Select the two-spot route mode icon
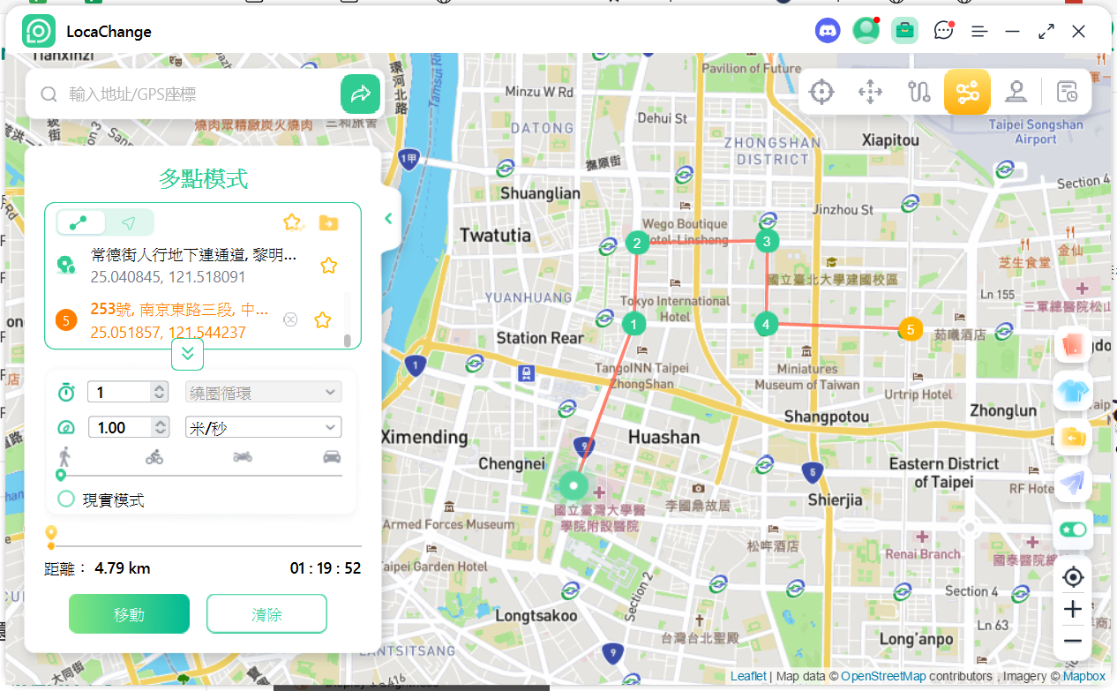Image resolution: width=1117 pixels, height=691 pixels. 918,92
